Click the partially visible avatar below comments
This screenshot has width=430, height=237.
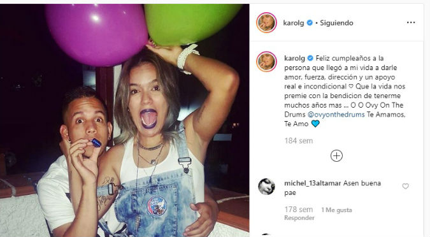pos(266,235)
